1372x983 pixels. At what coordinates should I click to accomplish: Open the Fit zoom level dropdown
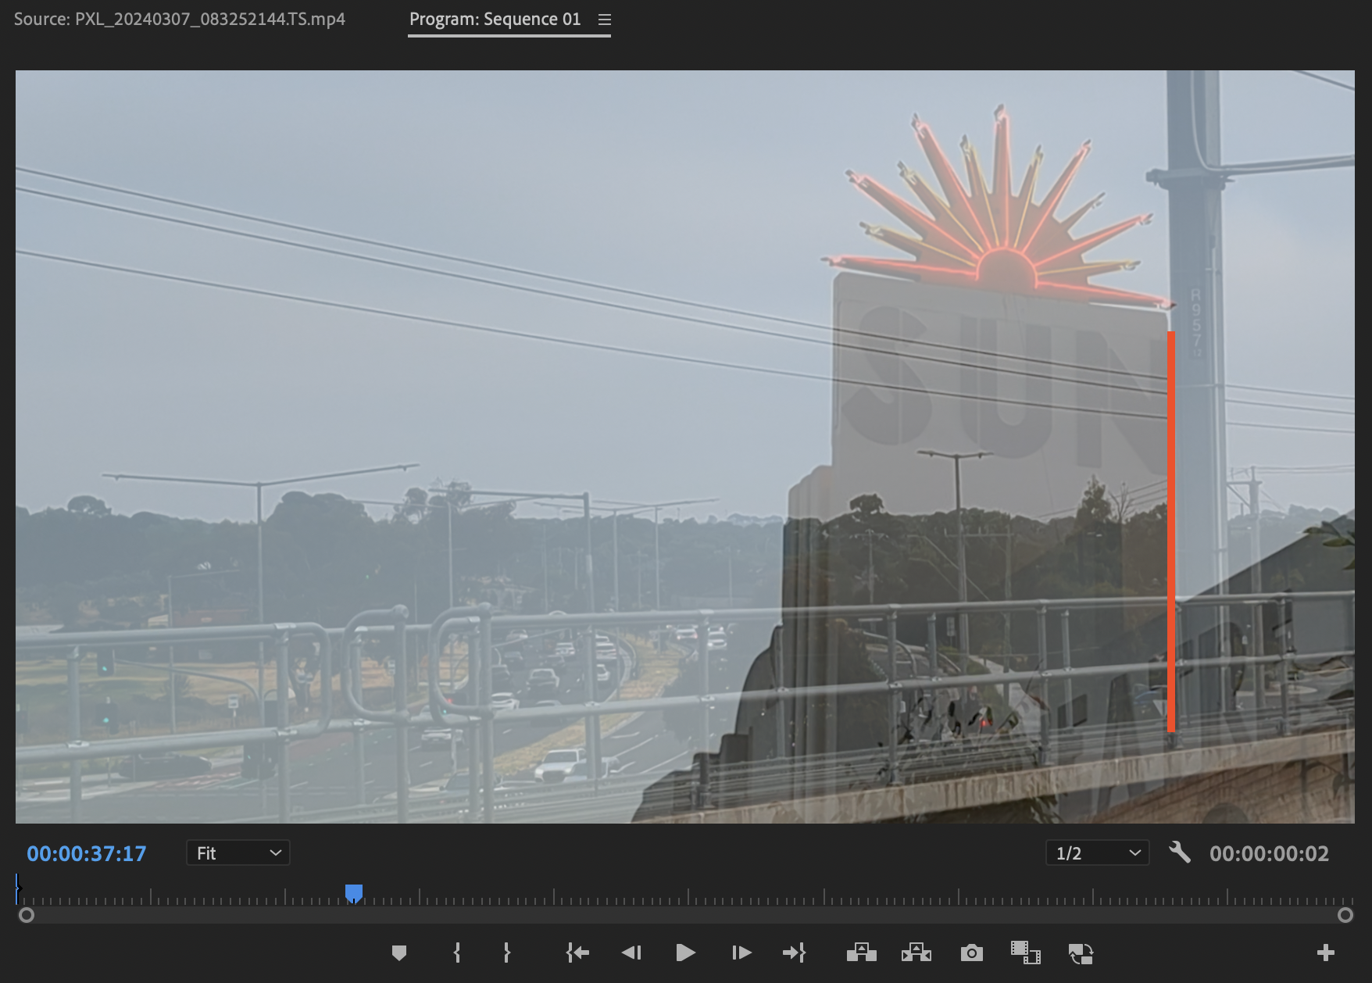tap(238, 853)
